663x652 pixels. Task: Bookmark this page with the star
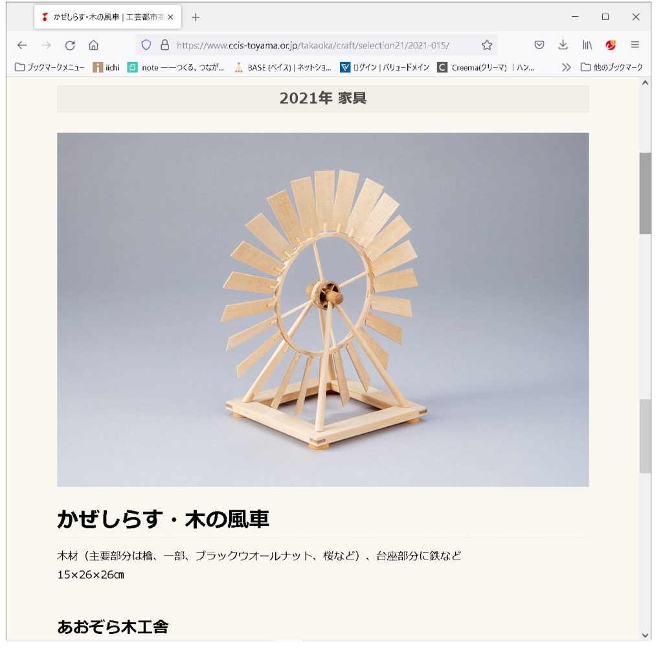click(x=487, y=45)
